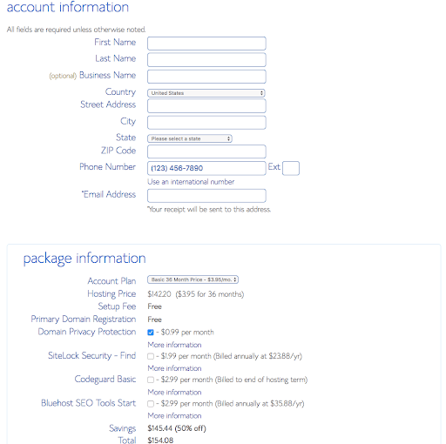Uncheck the Domain Privacy Protection checkbox

click(151, 333)
